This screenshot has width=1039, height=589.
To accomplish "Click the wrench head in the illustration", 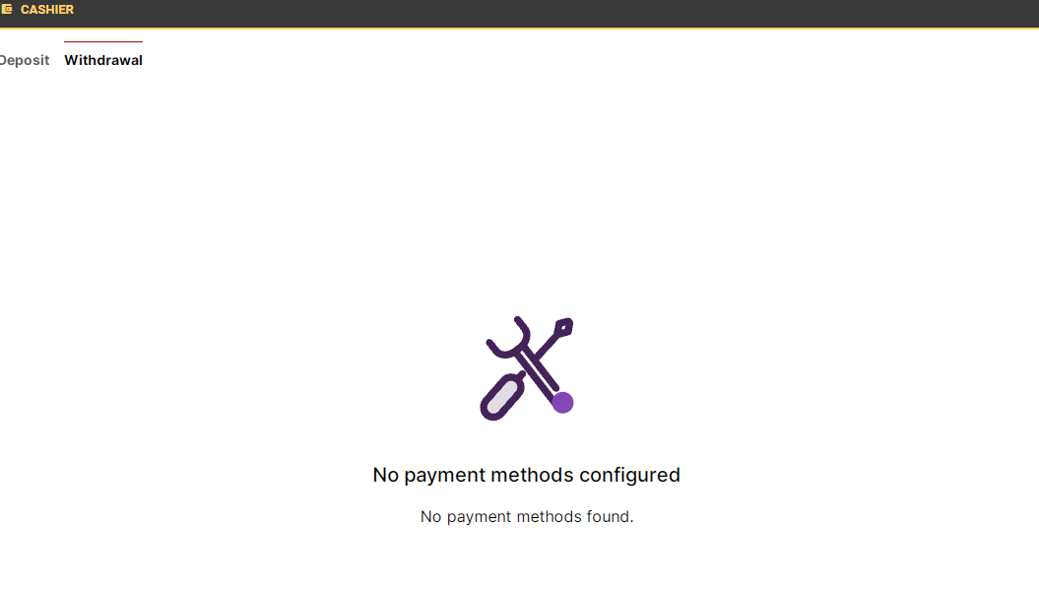I will pyautogui.click(x=508, y=337).
